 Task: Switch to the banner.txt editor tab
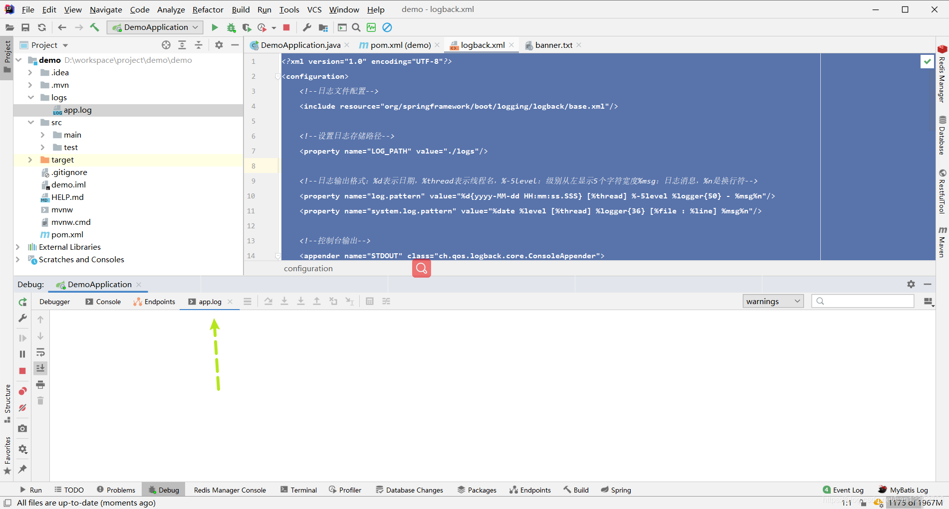(553, 45)
